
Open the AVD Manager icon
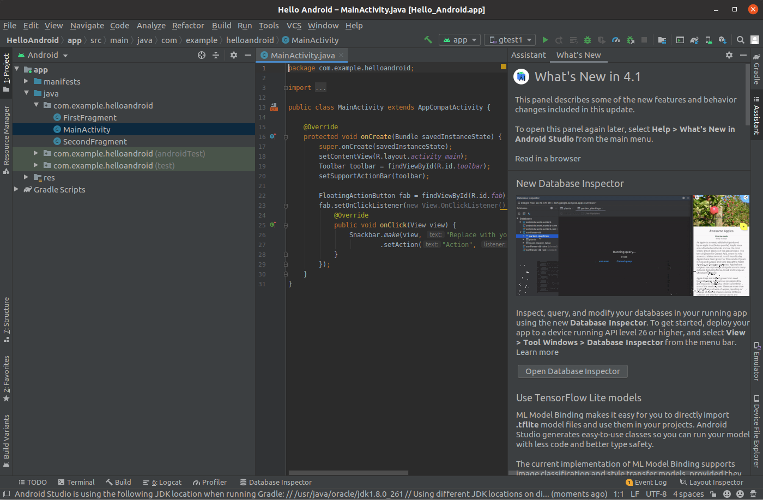[x=708, y=40]
